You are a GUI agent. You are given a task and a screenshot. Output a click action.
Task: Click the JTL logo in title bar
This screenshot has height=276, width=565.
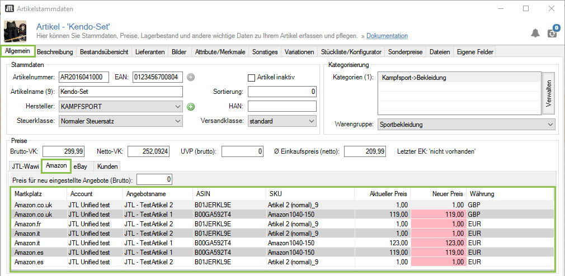coord(10,9)
